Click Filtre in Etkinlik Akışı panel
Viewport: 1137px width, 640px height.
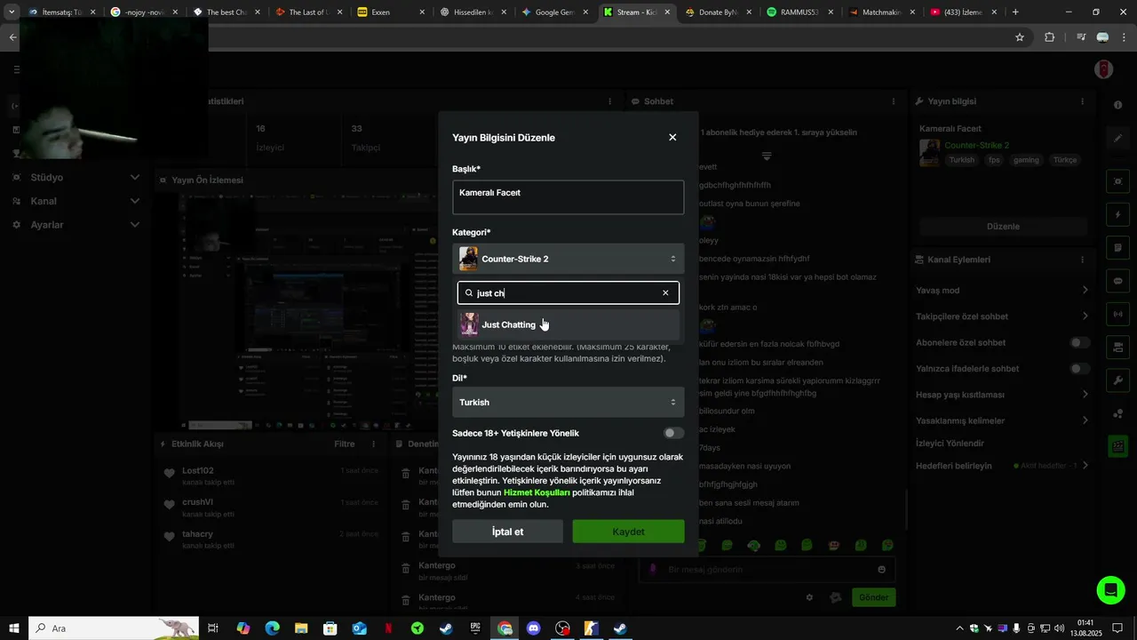344,444
